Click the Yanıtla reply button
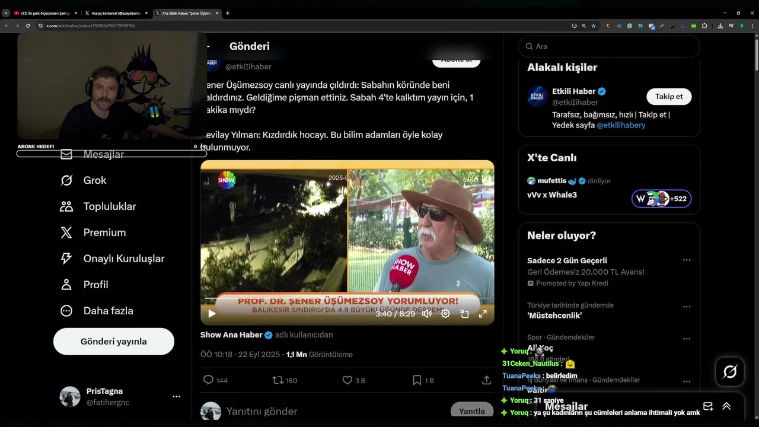Image resolution: width=759 pixels, height=427 pixels. [472, 411]
